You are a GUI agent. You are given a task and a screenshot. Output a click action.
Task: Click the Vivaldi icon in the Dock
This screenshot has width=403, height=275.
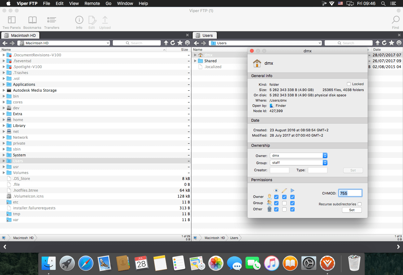point(327,264)
